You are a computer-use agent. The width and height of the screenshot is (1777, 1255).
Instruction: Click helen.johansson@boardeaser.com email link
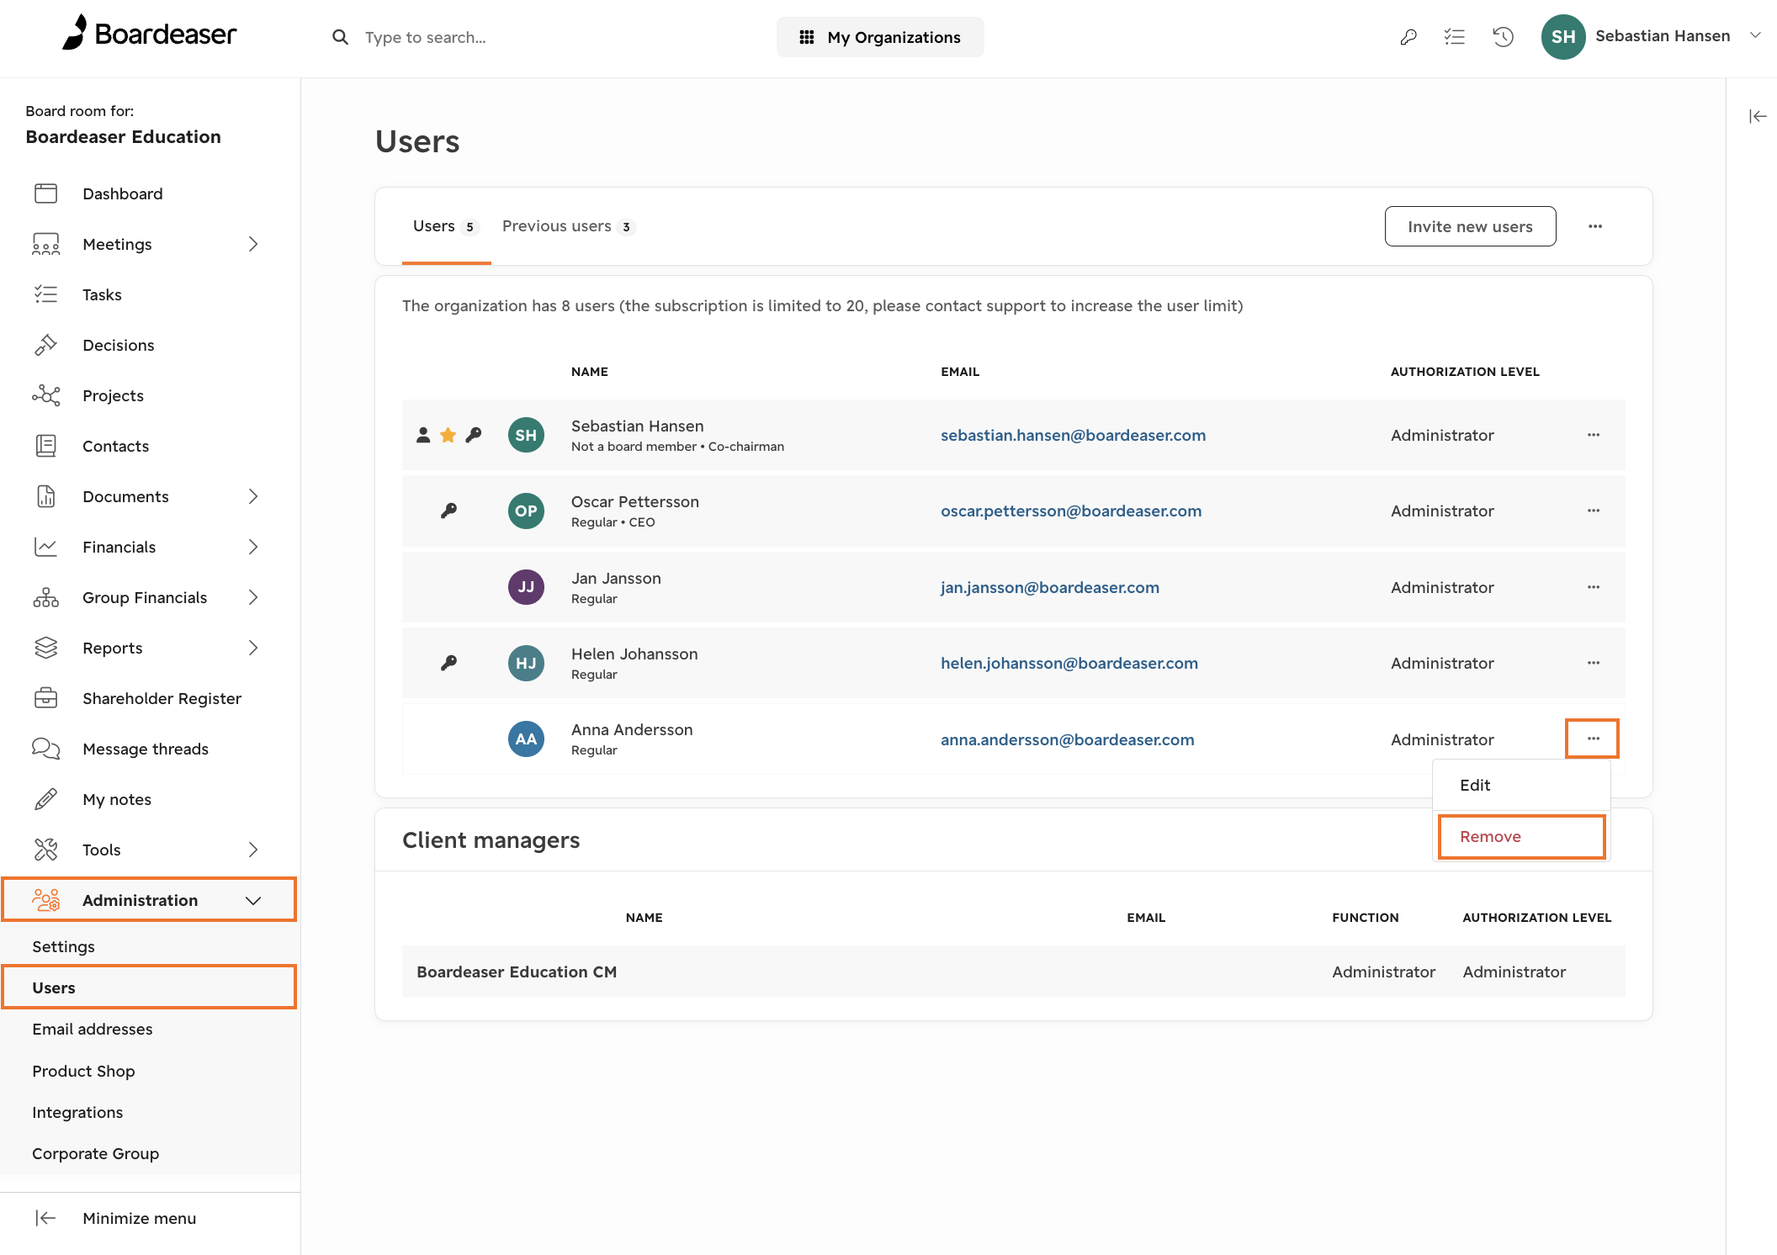(1069, 663)
